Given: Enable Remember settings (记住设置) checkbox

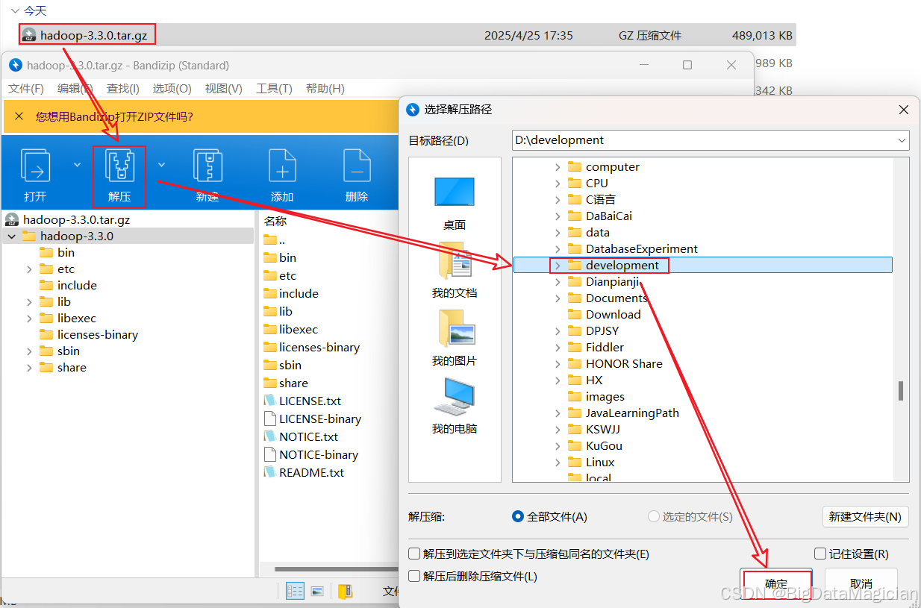Looking at the screenshot, I should coord(820,554).
